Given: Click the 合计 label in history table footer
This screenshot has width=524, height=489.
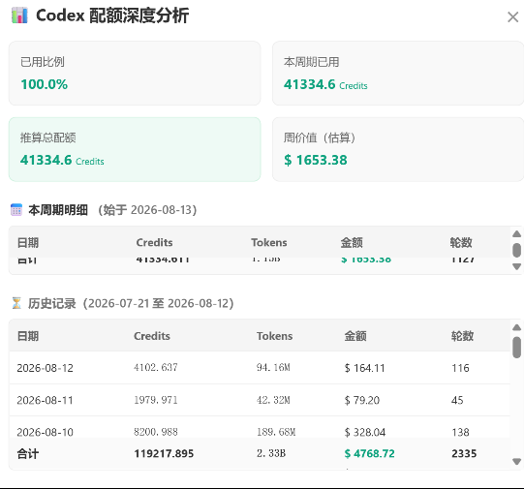Looking at the screenshot, I should point(28,453).
